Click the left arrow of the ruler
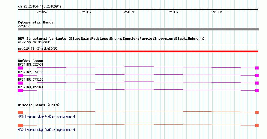 (19, 9)
